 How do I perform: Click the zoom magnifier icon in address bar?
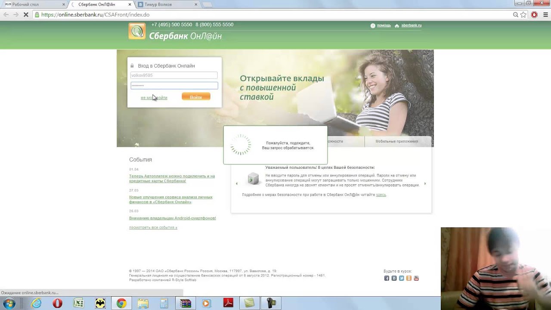516,15
